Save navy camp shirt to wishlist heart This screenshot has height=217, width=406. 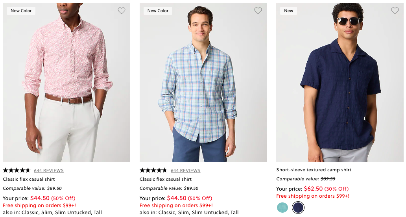[x=395, y=11]
